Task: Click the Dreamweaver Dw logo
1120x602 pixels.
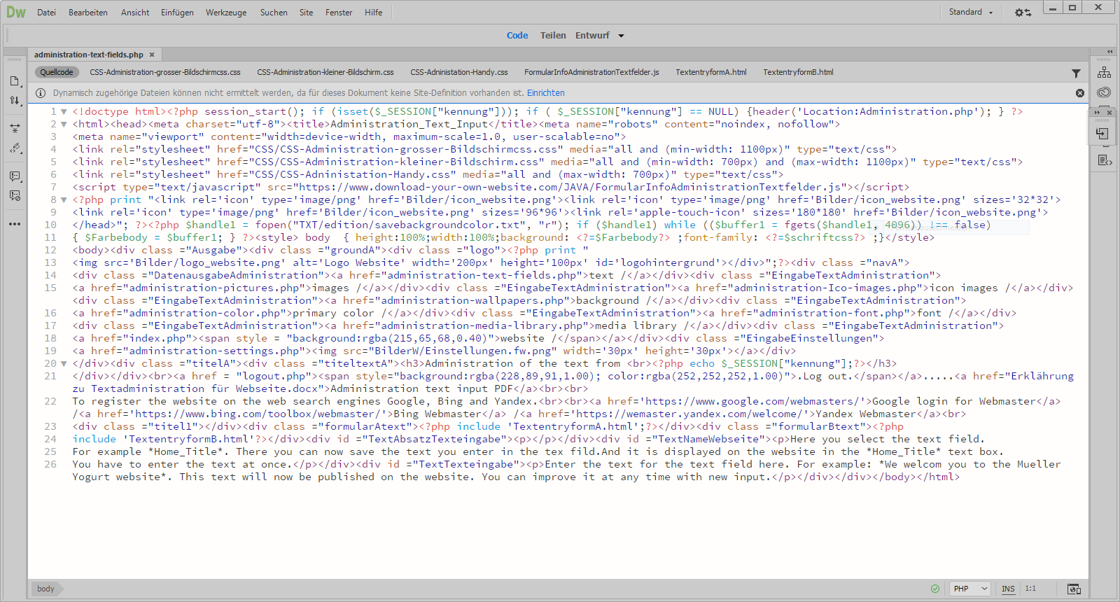Action: click(15, 12)
